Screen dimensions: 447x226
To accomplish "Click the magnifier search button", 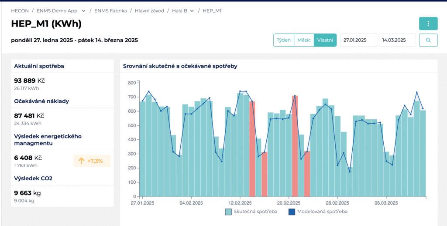I will [428, 40].
